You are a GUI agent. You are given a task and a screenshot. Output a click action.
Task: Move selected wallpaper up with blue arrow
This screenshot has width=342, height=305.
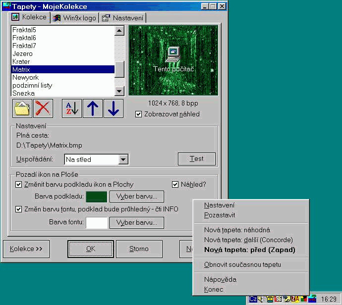coord(93,108)
